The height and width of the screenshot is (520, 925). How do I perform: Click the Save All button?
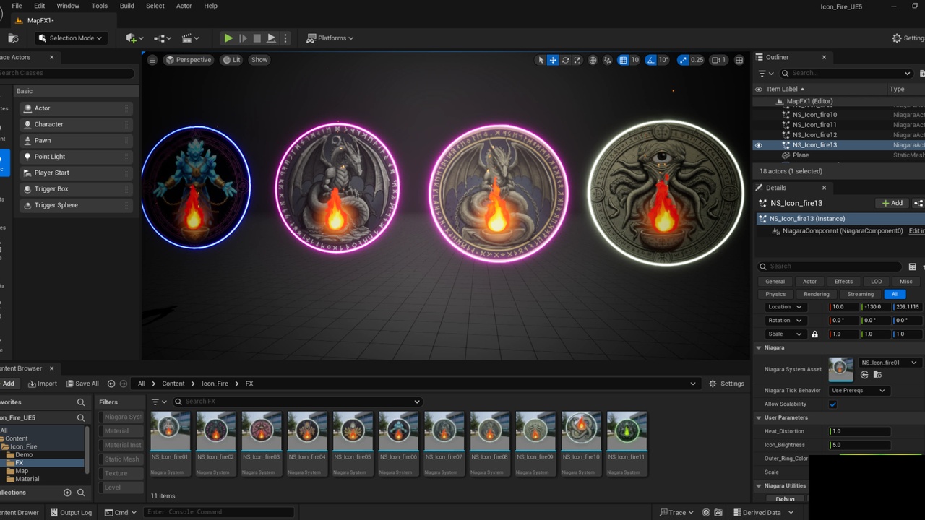(x=82, y=383)
